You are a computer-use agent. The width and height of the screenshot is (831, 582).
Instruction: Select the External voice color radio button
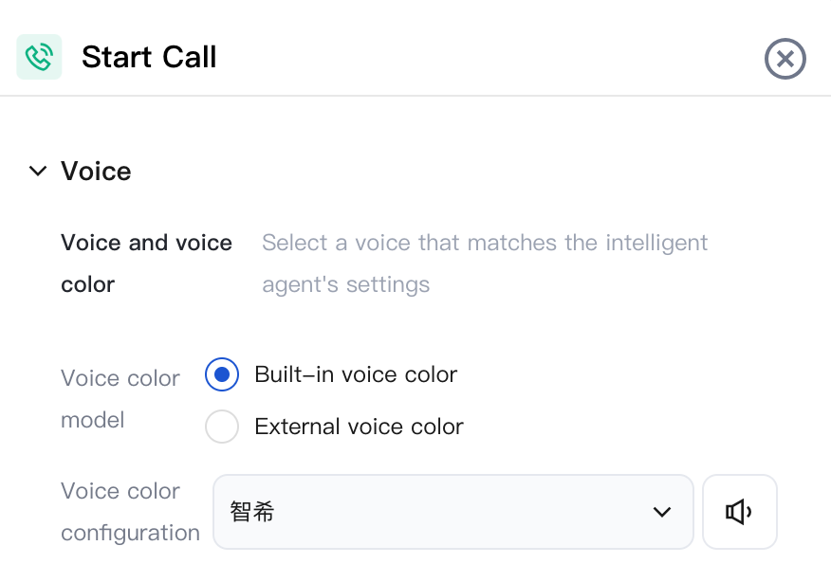(222, 427)
